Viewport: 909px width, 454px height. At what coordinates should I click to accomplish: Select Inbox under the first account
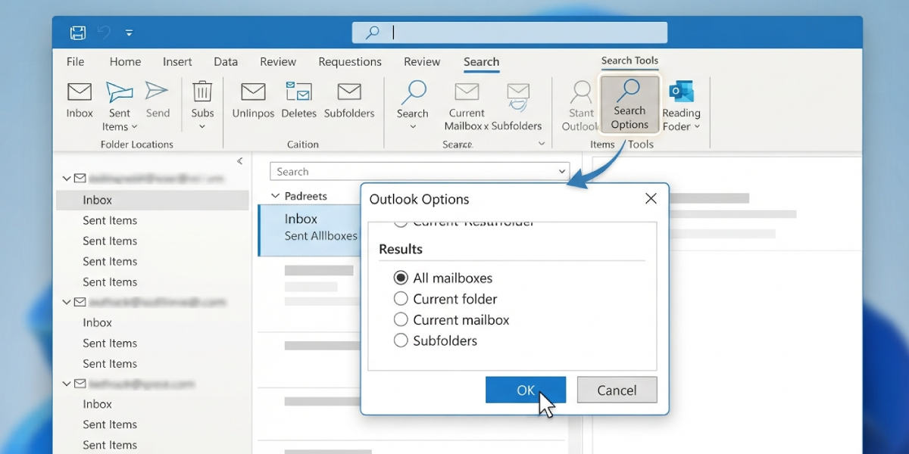coord(152,200)
